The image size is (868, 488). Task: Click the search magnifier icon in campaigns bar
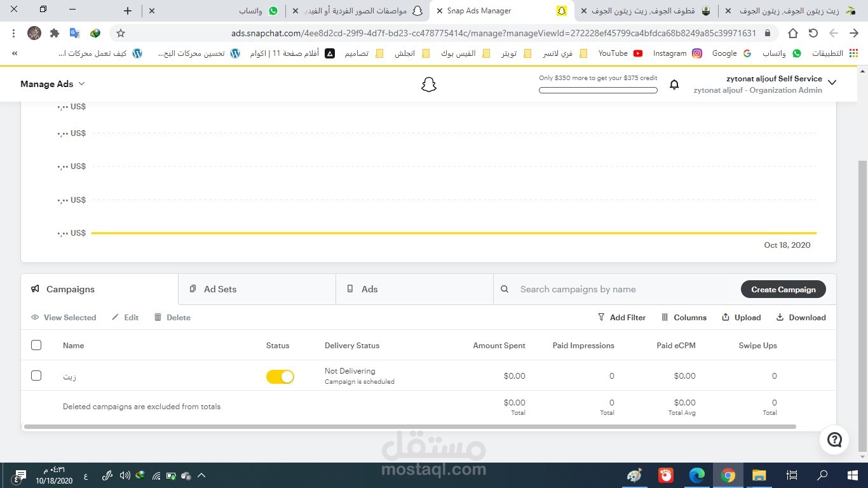[505, 289]
